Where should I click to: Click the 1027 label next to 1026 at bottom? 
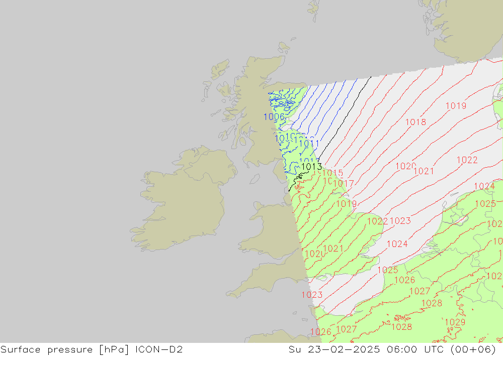pos(346,329)
